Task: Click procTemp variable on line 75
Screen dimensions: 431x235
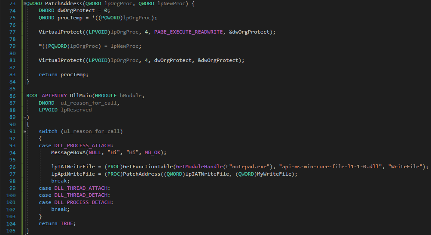Action: point(70,18)
